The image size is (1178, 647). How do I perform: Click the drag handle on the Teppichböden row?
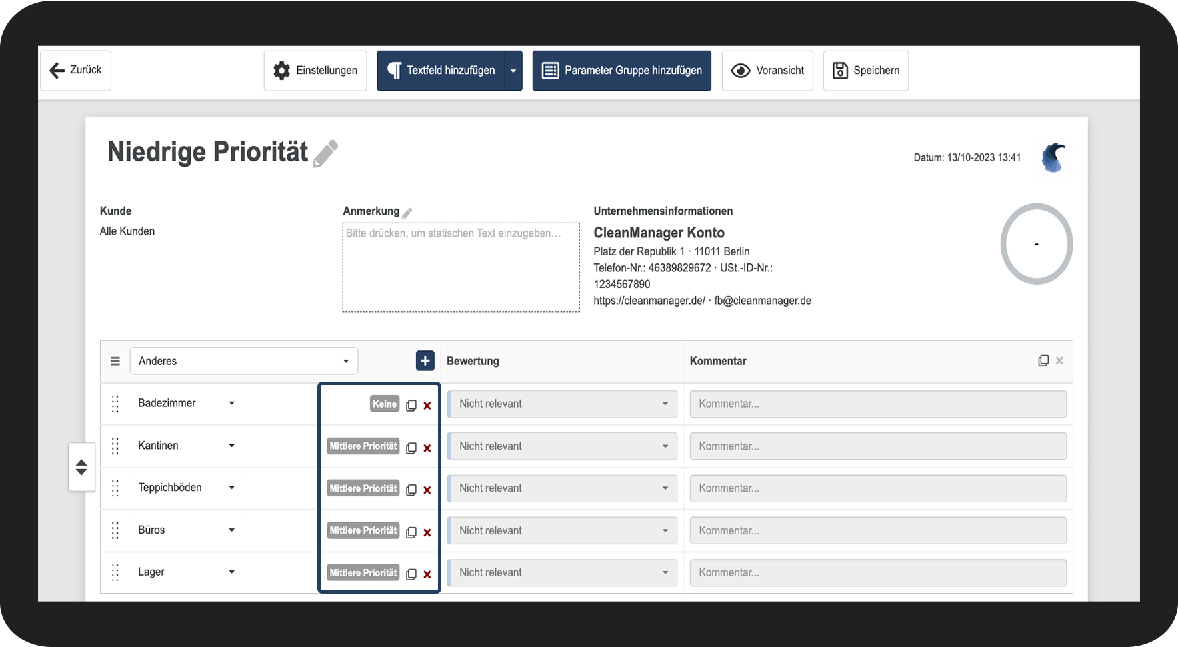click(115, 488)
